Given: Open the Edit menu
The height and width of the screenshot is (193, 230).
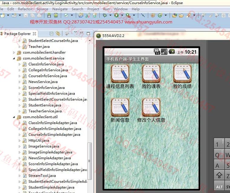Looking at the screenshot, I should point(11,9).
